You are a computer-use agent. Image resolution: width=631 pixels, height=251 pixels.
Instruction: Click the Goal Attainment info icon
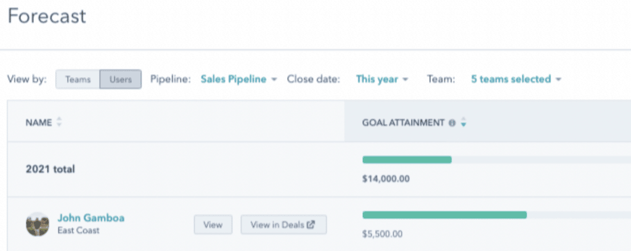point(452,123)
